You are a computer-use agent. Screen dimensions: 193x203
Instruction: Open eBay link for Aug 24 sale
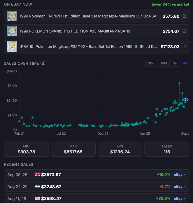180,187
